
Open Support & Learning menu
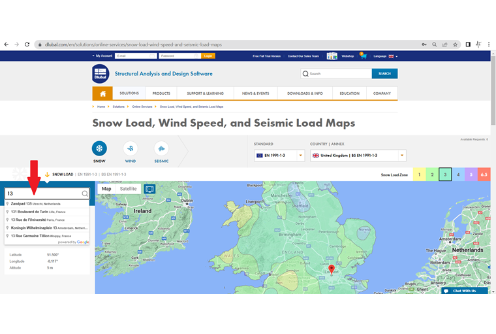pyautogui.click(x=206, y=93)
